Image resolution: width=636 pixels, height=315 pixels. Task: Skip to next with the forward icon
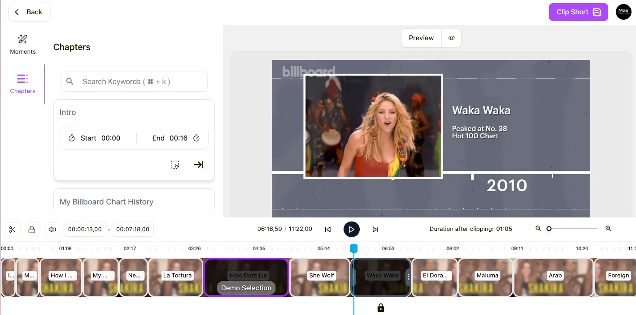tap(375, 229)
